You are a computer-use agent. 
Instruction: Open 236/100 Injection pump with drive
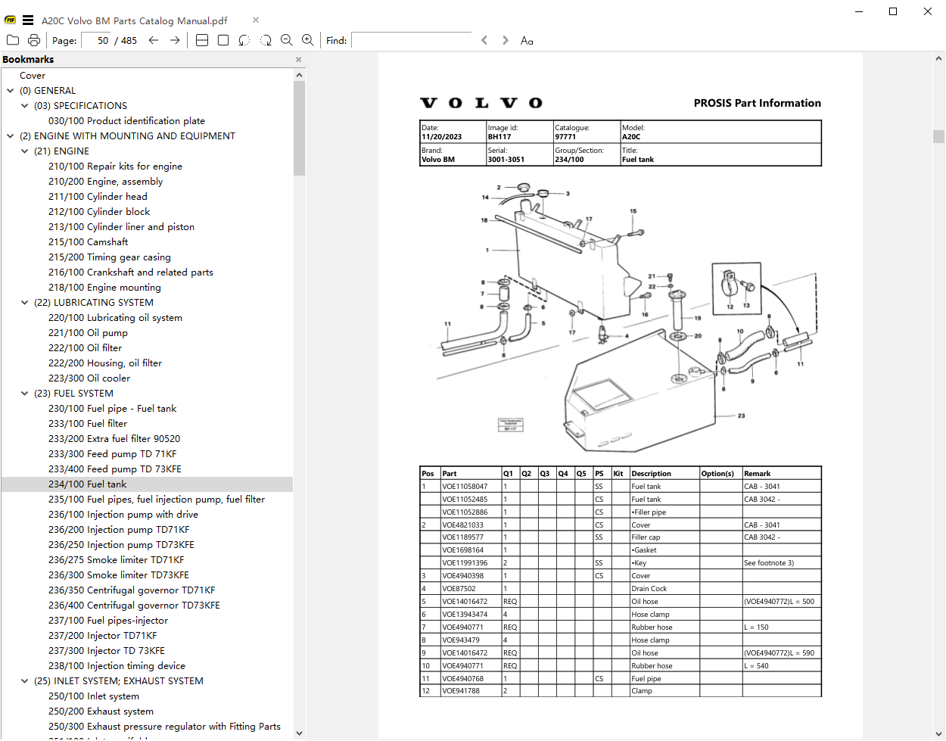123,514
